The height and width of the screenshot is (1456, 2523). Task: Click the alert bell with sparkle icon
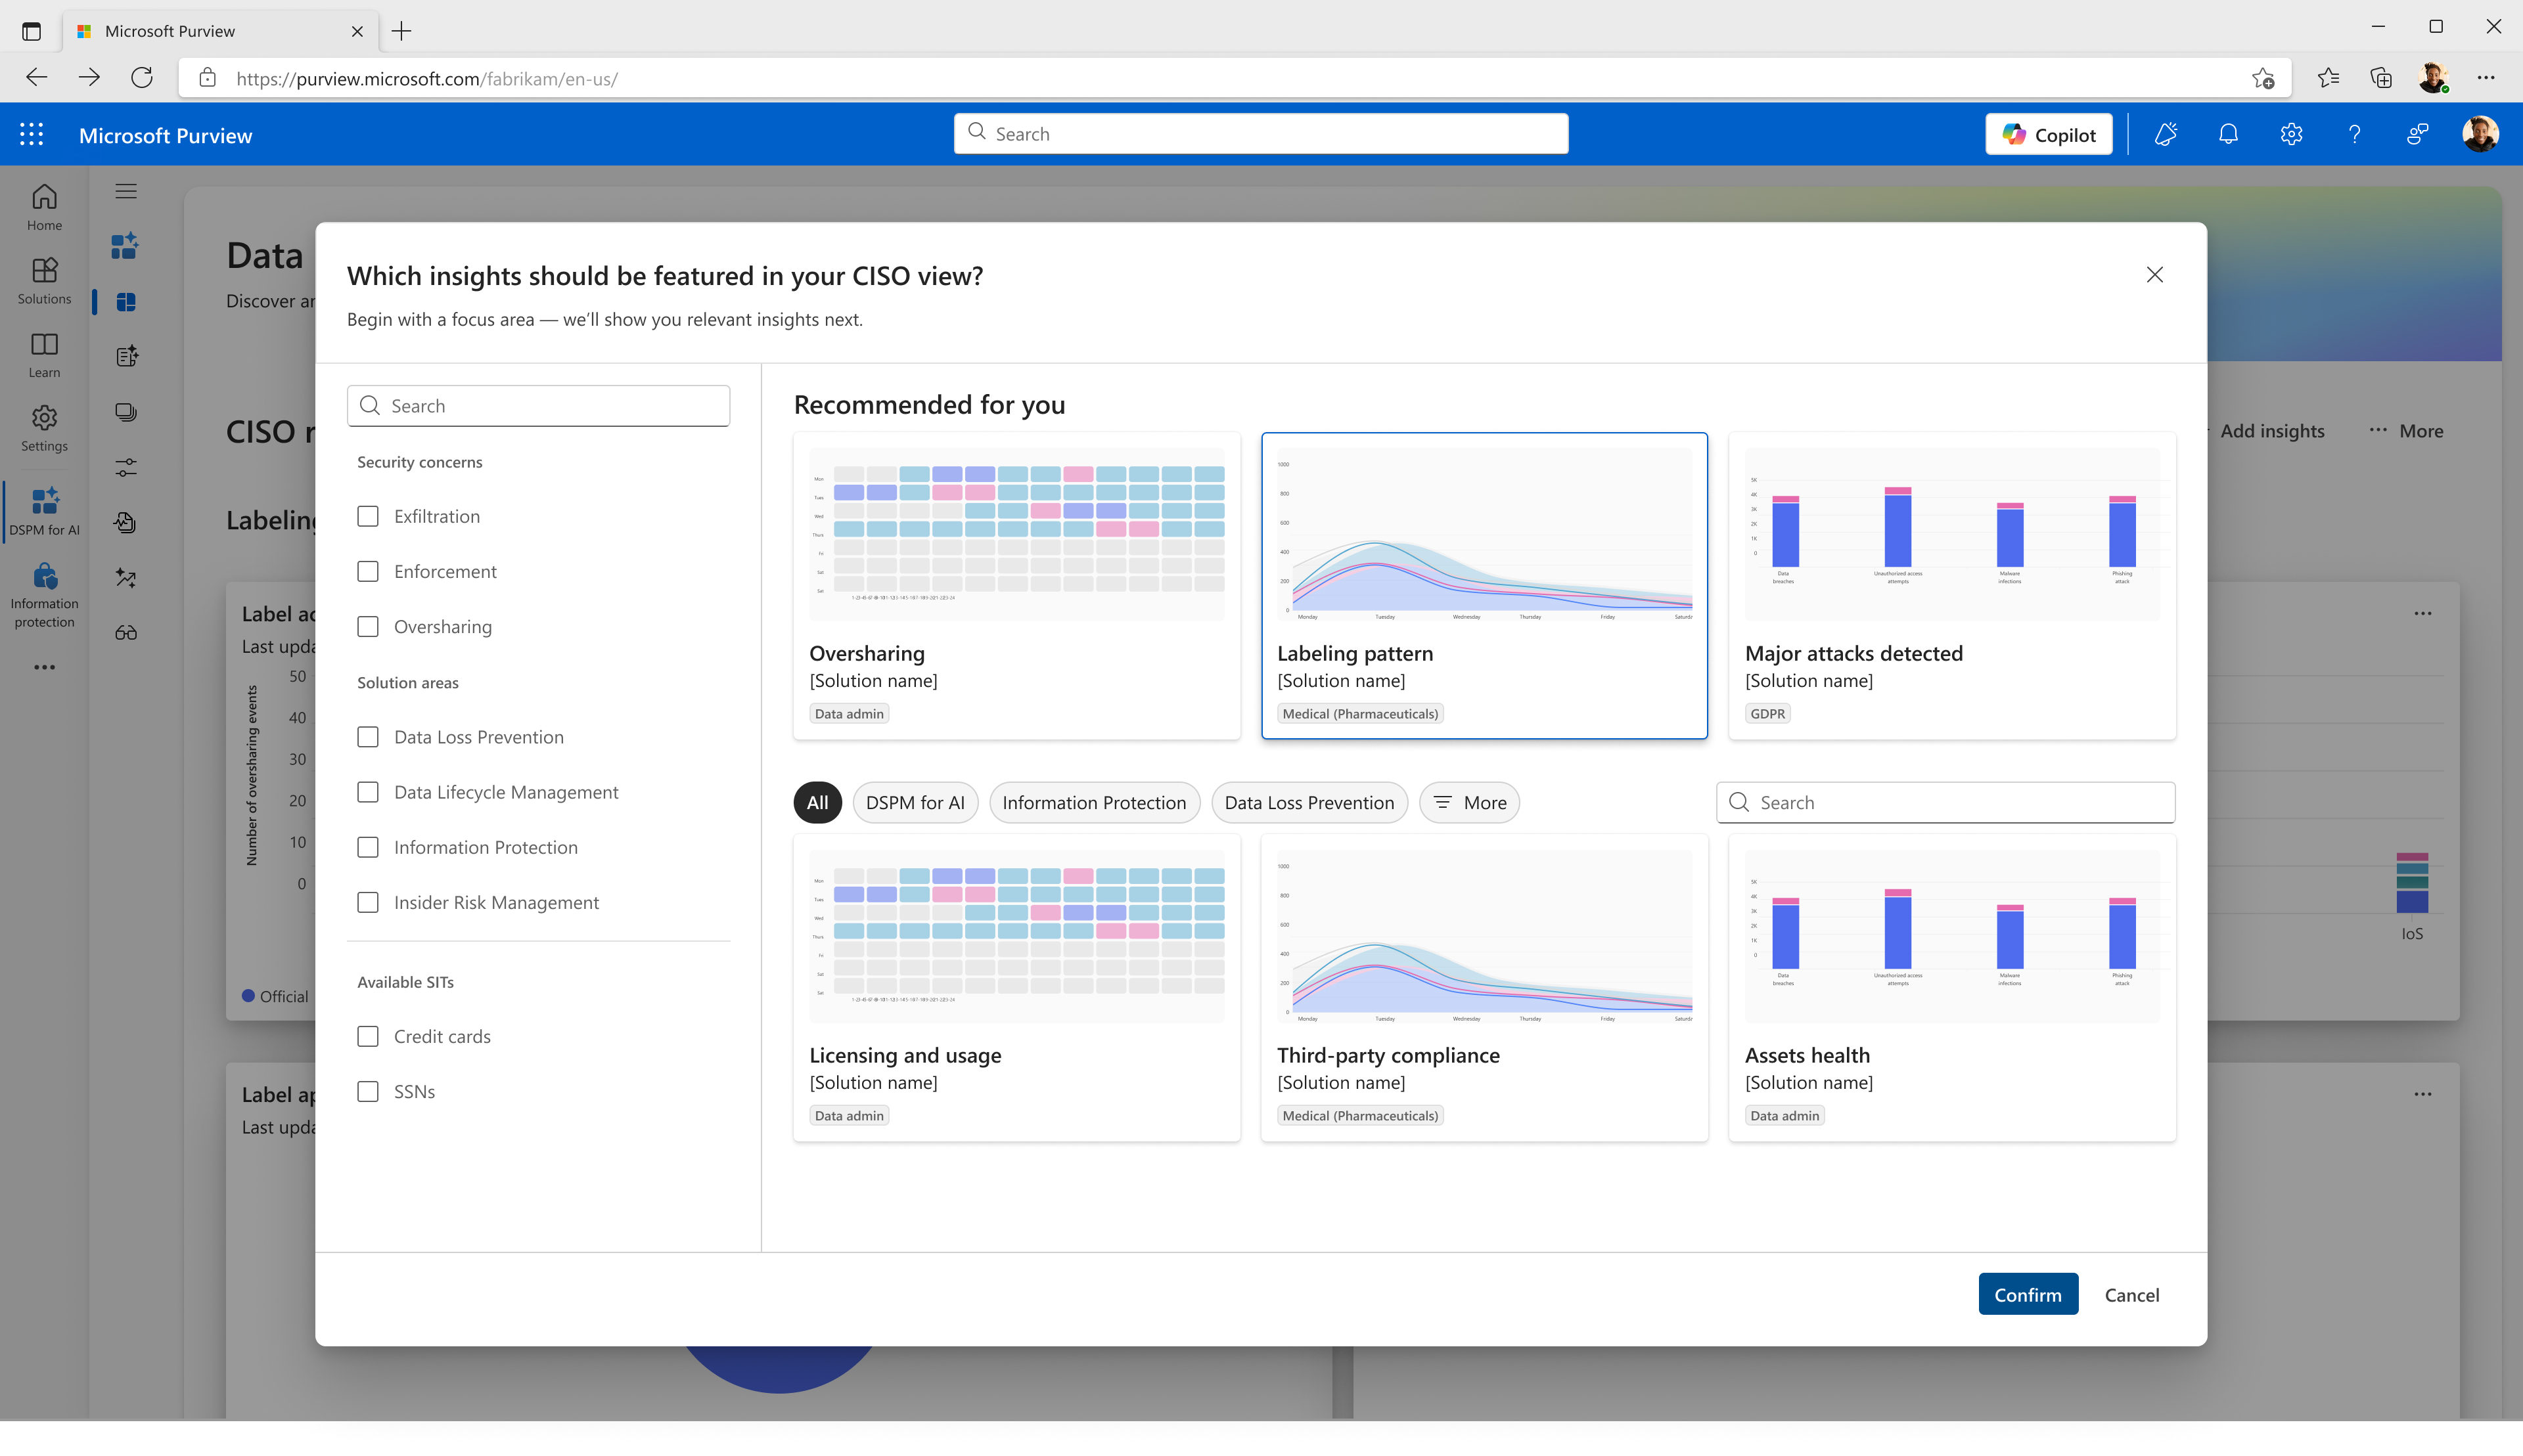pyautogui.click(x=2166, y=134)
